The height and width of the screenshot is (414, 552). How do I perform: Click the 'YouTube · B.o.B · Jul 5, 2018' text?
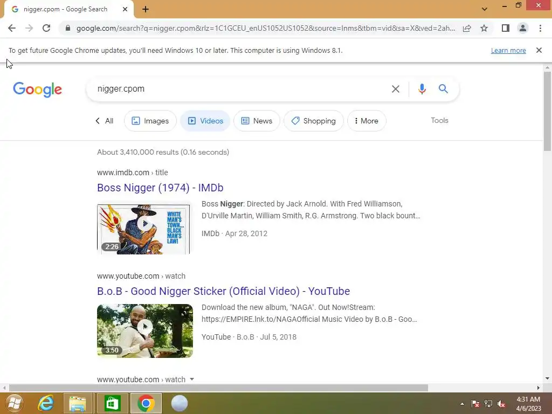(249, 337)
